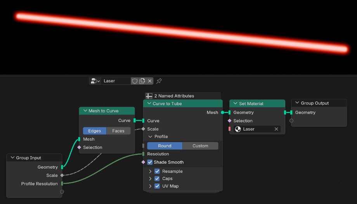This screenshot has height=204, width=357.
Task: Uncheck the UV Map checkbox
Action: pos(157,186)
